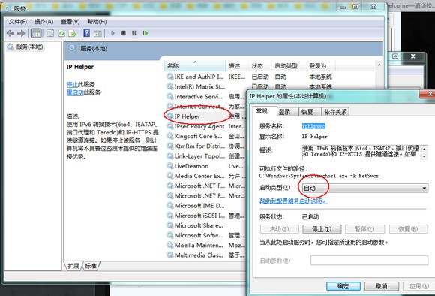Open the 查看(V) menu
Screen dimensions: 435x296
pos(70,22)
